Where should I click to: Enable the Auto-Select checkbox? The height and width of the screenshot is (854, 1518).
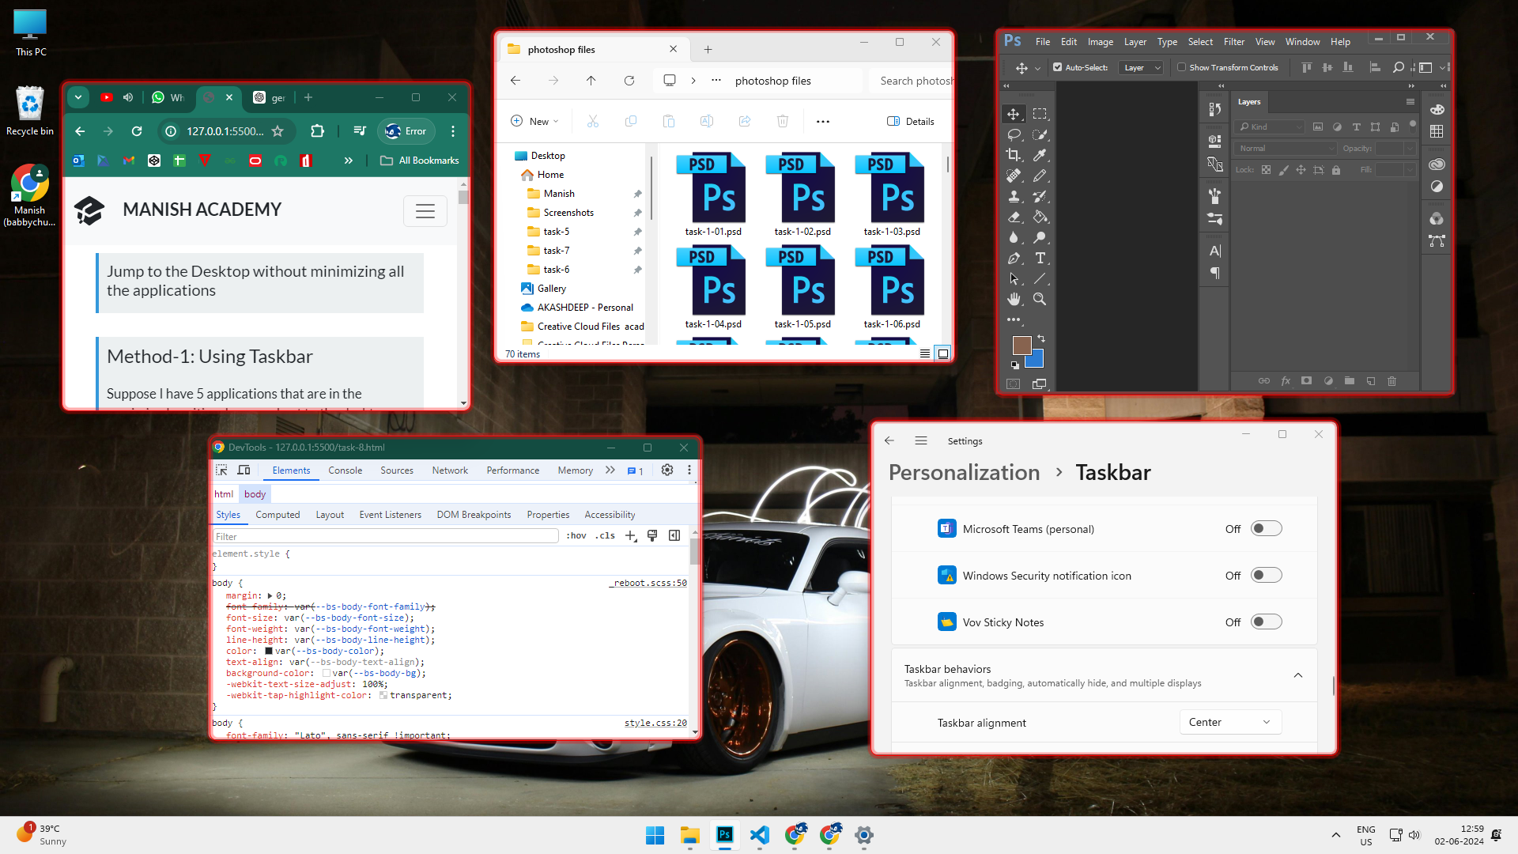(1058, 67)
